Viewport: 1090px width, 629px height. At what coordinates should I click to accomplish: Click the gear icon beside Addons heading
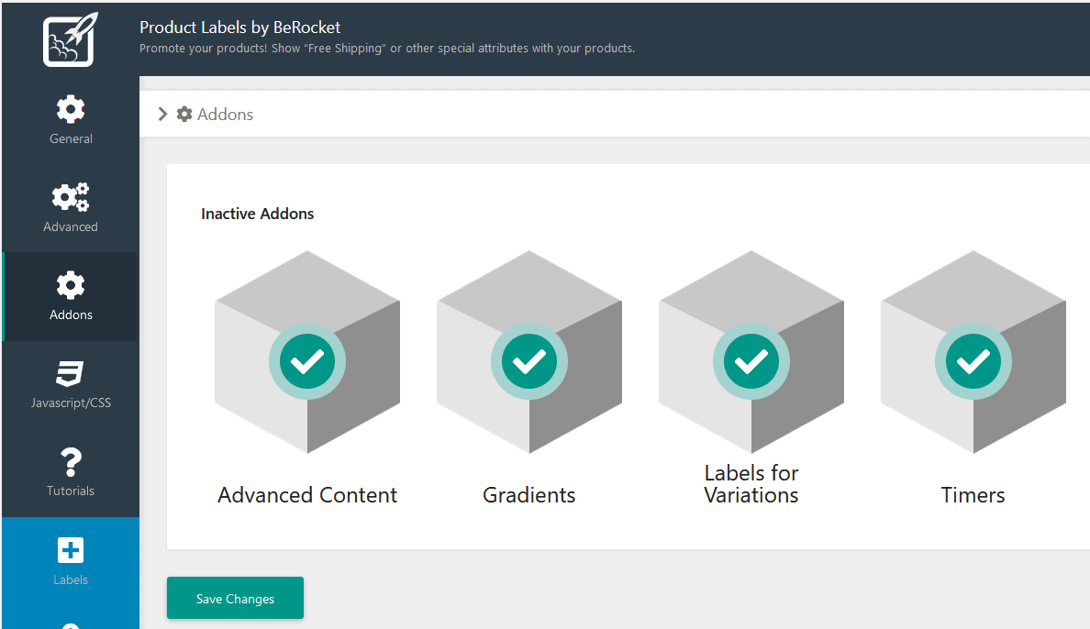[x=184, y=114]
